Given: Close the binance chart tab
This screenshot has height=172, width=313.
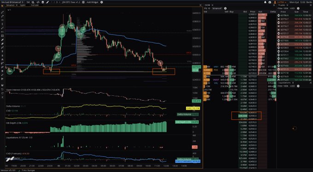Looking at the screenshot, I should (x=17, y=5).
